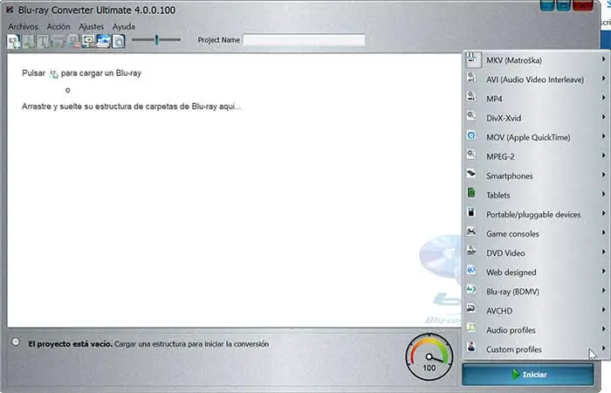Click the Game consoles icon
611x393 pixels.
(x=471, y=231)
